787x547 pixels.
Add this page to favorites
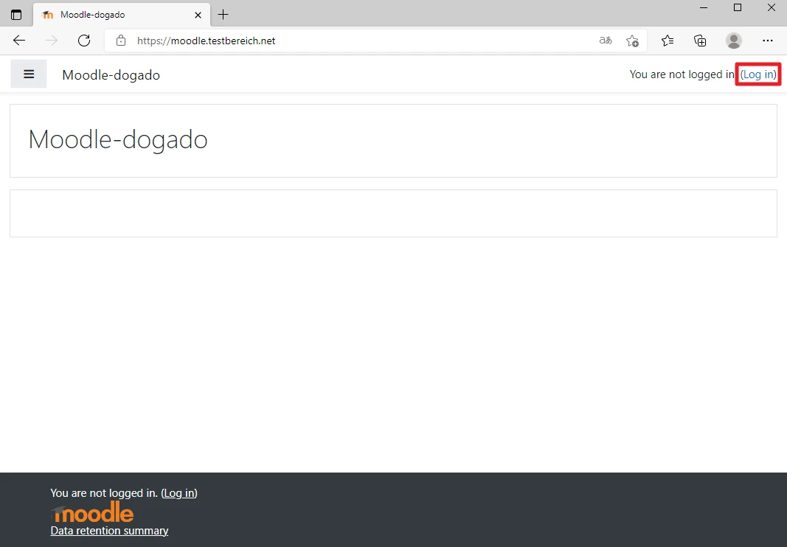632,41
